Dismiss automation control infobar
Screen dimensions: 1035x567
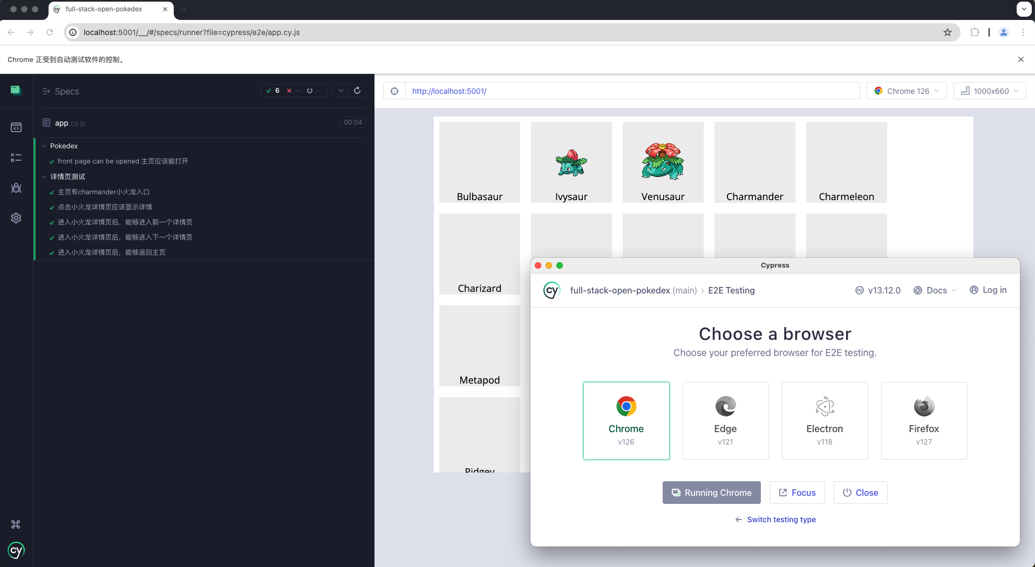point(1021,59)
